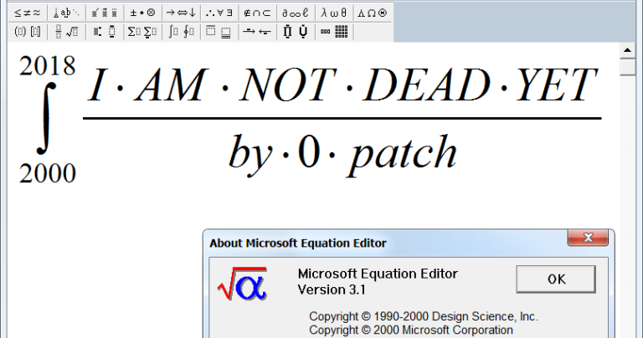Click the Microsoft Corporation copyright line
The width and height of the screenshot is (643, 338).
click(x=411, y=330)
